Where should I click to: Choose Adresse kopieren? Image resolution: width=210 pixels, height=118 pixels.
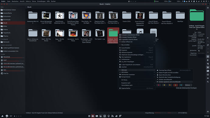137,52
